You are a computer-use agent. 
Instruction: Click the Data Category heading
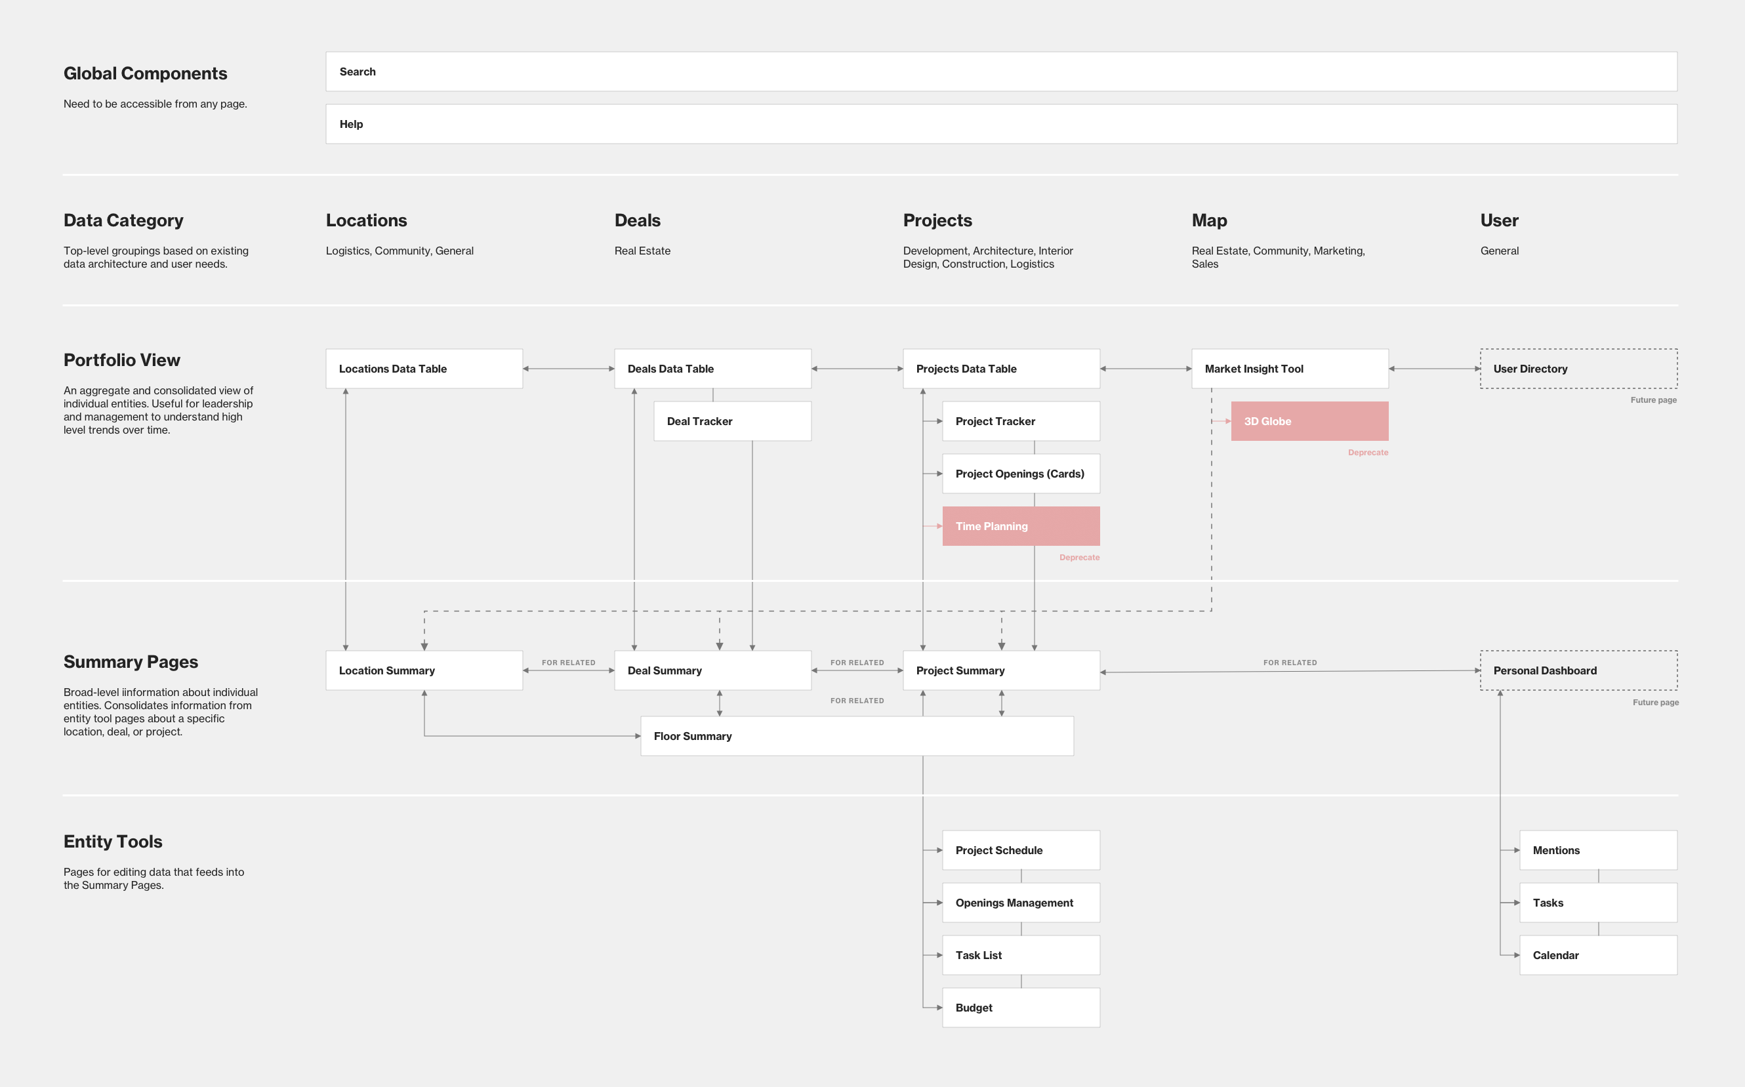click(123, 220)
